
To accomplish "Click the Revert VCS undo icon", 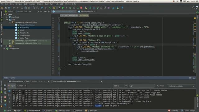I will 109,8.
